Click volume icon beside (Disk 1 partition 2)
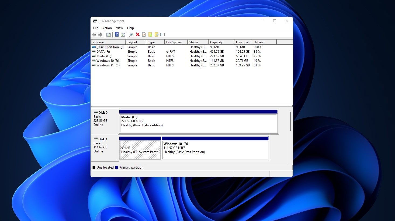Viewport: 395px width, 221px height. (94, 47)
